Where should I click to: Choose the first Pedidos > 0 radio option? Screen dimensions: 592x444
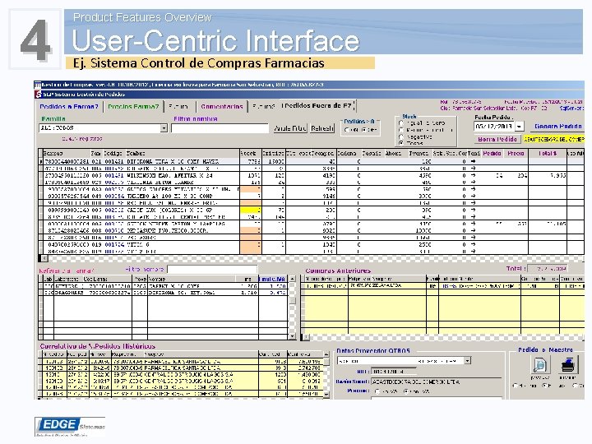pos(347,130)
